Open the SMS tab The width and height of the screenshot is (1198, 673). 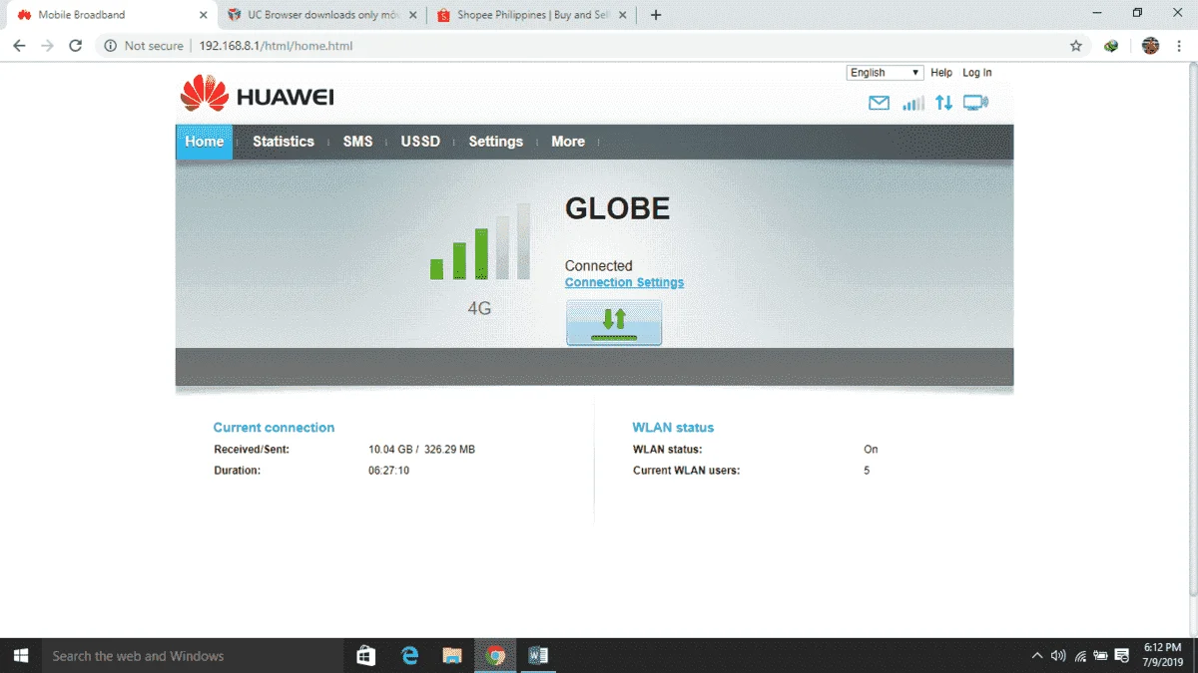click(x=357, y=142)
